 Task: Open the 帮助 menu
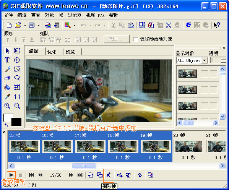click(114, 15)
